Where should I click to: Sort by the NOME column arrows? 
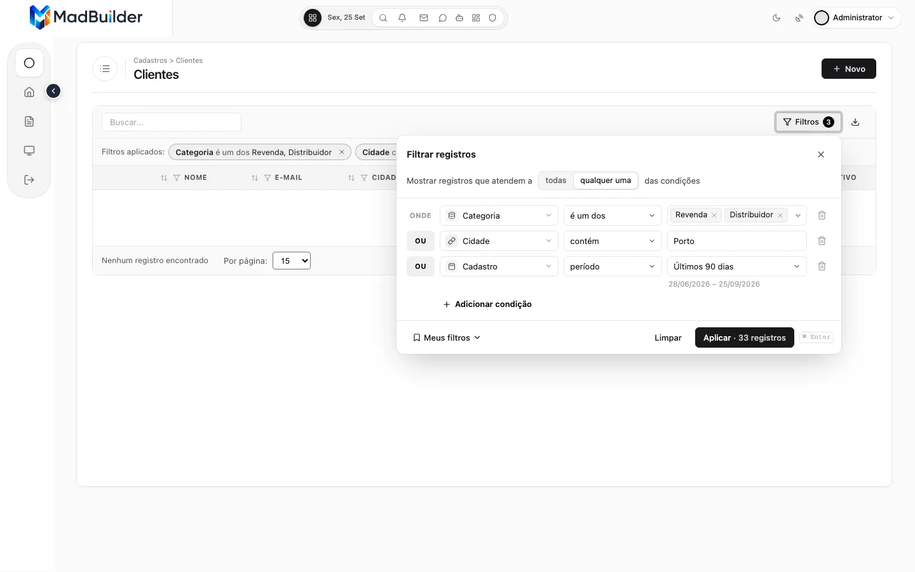click(164, 178)
